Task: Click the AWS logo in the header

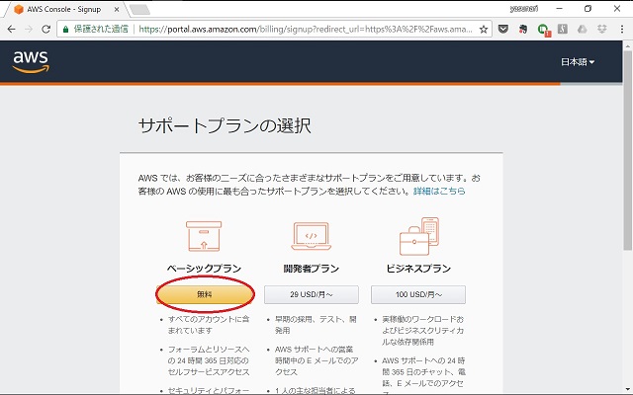Action: coord(31,61)
